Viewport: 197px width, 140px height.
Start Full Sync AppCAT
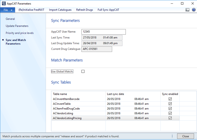108,10
